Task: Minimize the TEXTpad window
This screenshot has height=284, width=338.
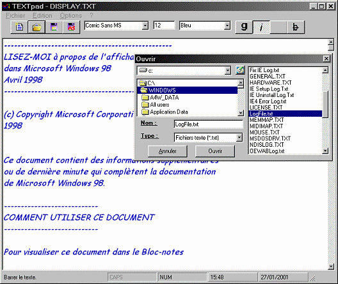Action: coord(314,6)
